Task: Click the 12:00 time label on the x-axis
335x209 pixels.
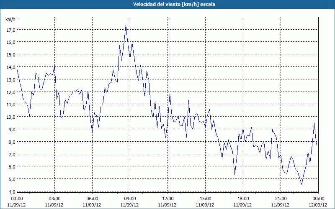Action: tap(168, 199)
